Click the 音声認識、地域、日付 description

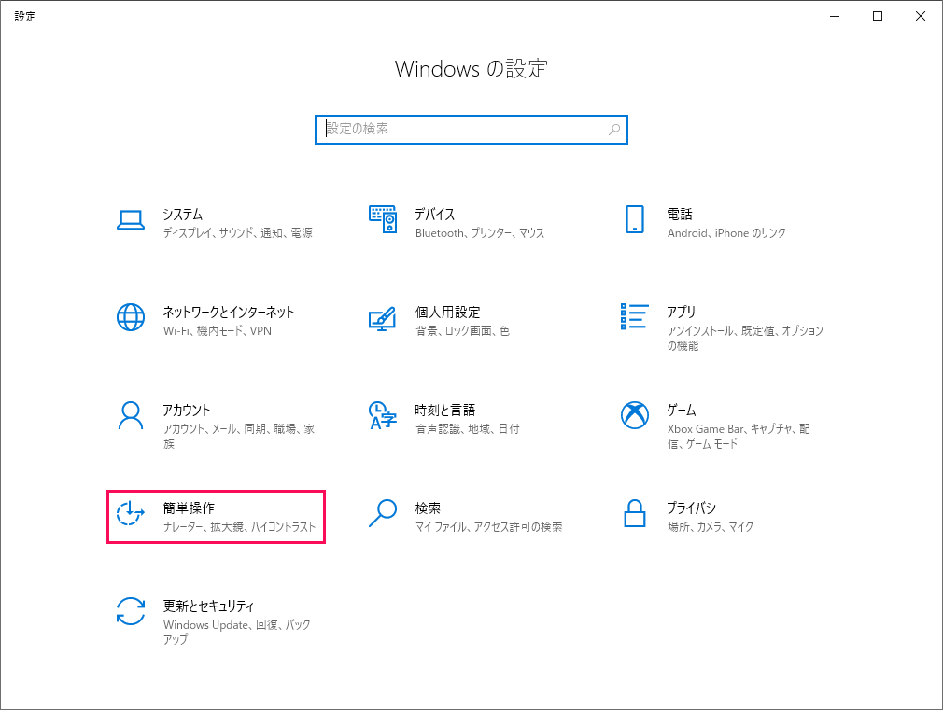click(x=467, y=429)
